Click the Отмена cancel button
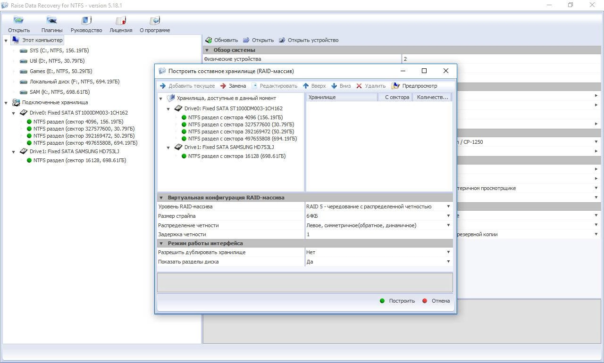 pyautogui.click(x=436, y=301)
